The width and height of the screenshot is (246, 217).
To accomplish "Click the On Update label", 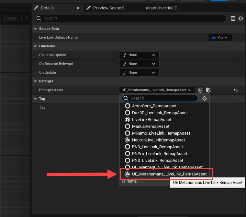I will pos(48,72).
